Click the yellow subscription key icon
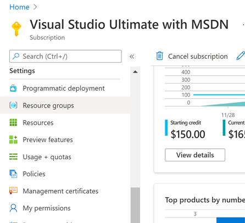The image size is (245, 223). pyautogui.click(x=16, y=29)
